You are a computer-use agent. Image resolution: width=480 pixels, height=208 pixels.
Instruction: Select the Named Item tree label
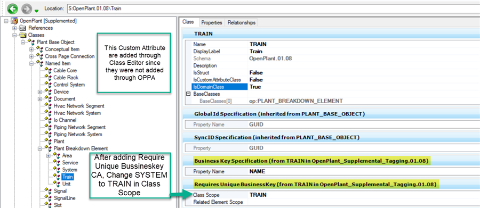pyautogui.click(x=58, y=63)
